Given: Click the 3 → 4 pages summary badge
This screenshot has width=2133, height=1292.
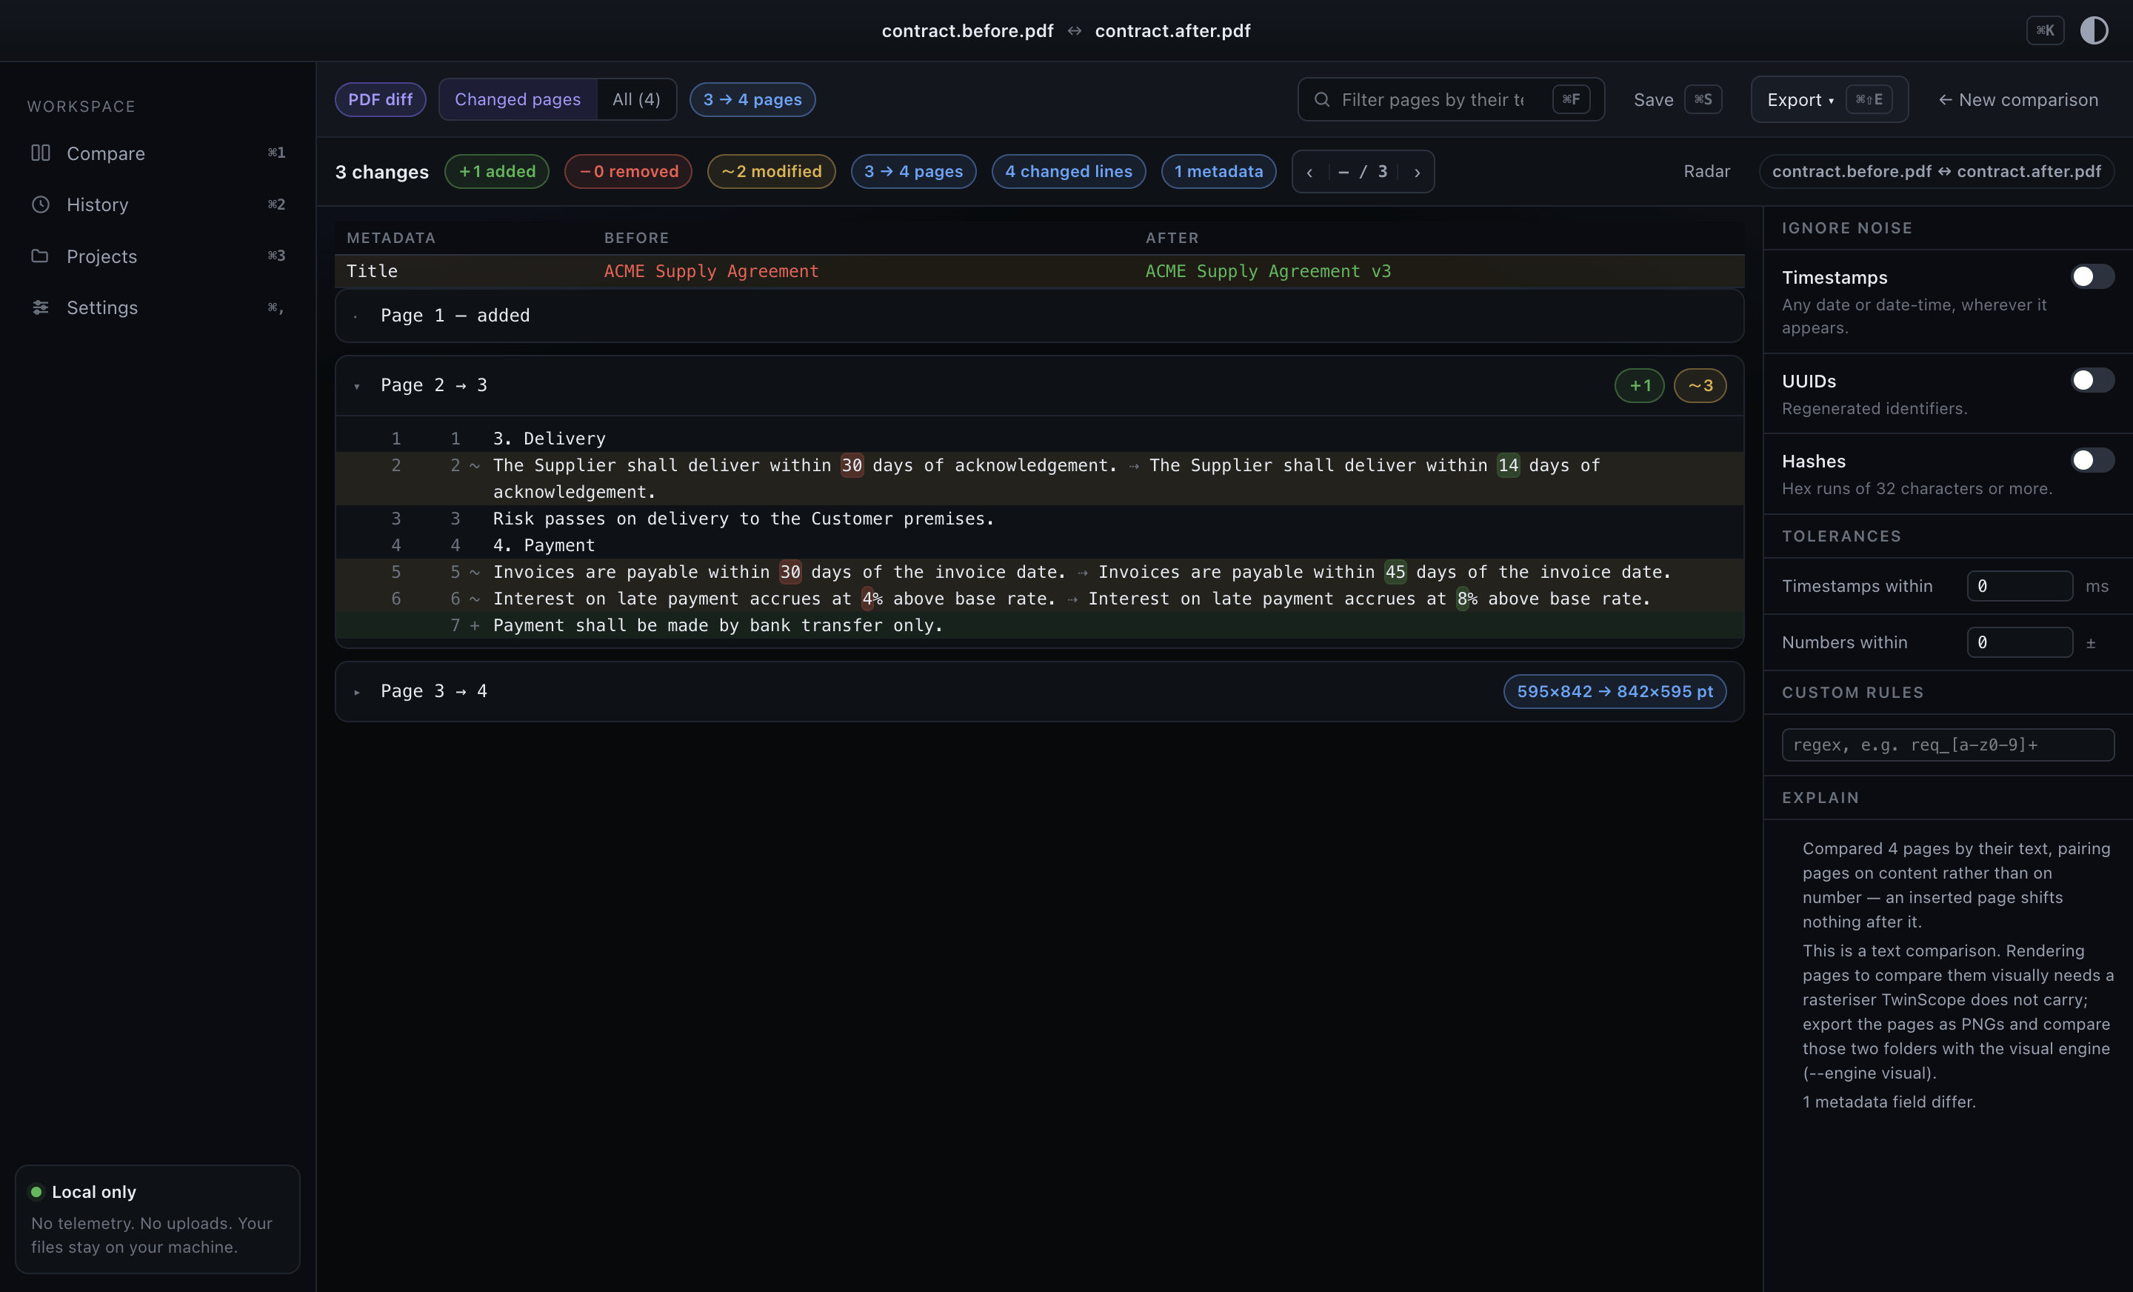Looking at the screenshot, I should [913, 171].
